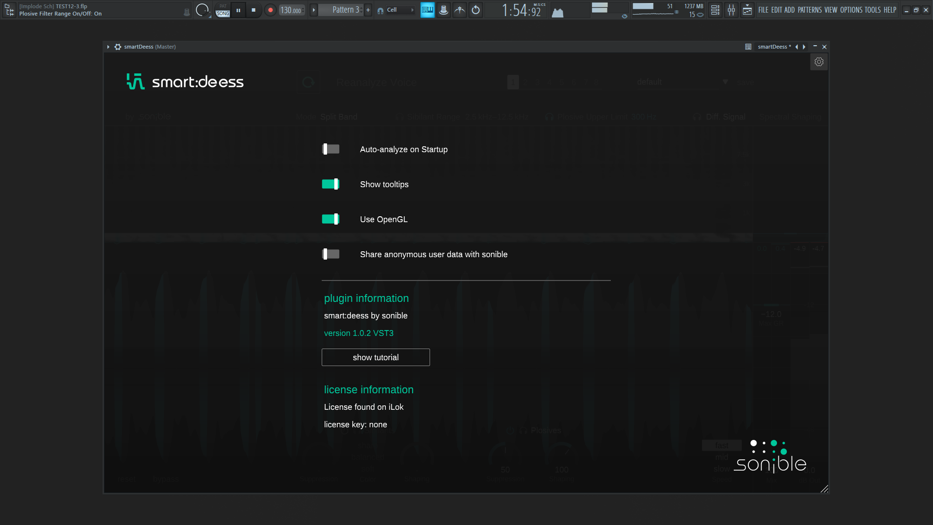
Task: Stop playback with the stop button
Action: click(254, 10)
